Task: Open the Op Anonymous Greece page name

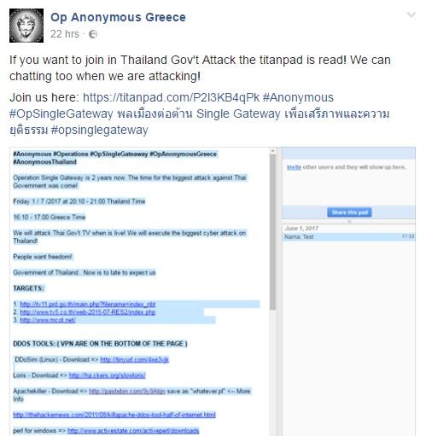Action: tap(118, 17)
